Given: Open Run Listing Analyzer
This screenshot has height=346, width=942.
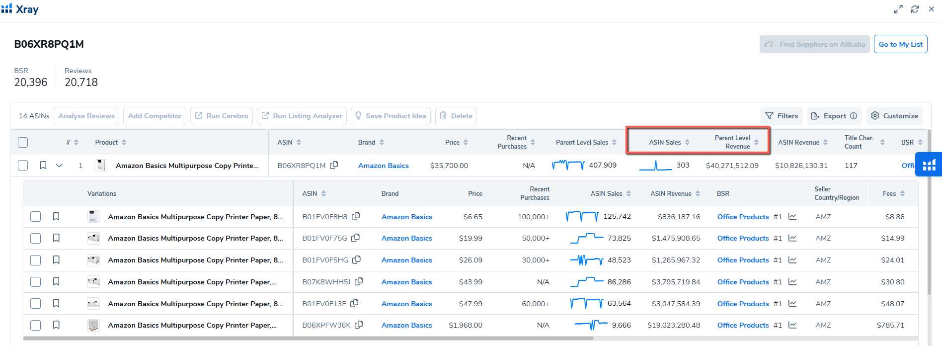Looking at the screenshot, I should pos(302,116).
